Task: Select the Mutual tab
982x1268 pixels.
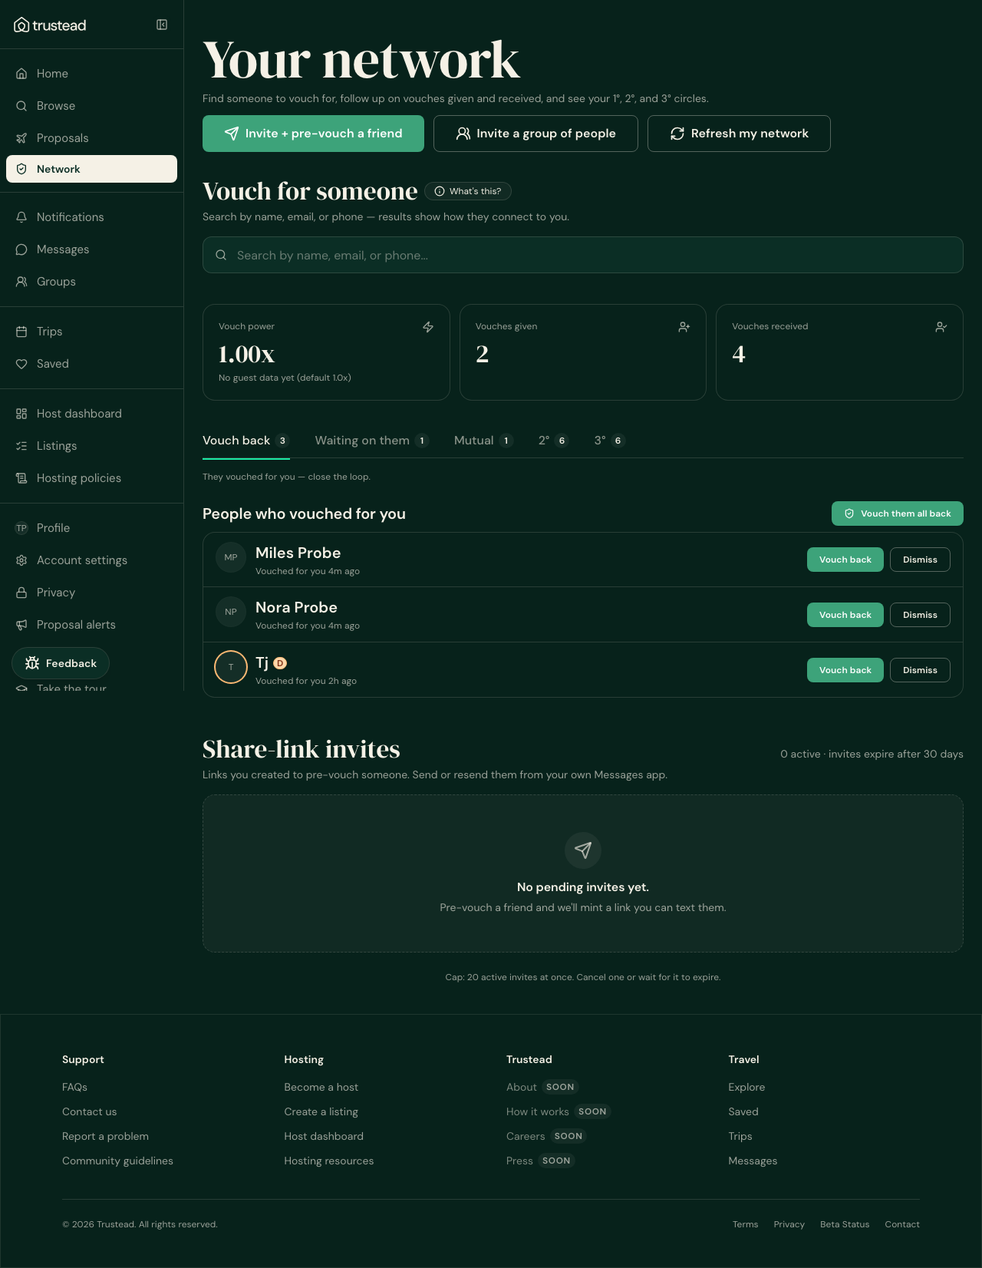Action: 483,441
